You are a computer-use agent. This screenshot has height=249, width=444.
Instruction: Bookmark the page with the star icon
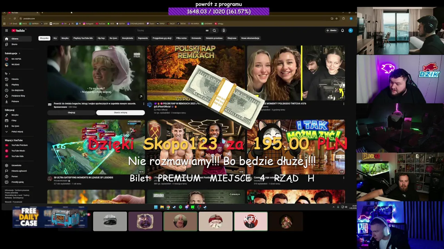tap(336, 18)
